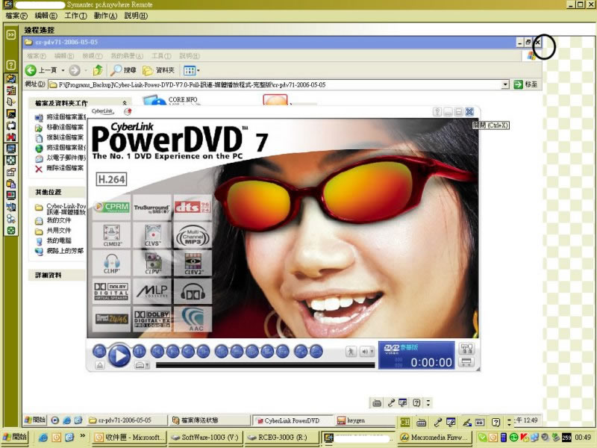Switch PowerDVD to mini player mode
The image size is (597, 448).
(466, 362)
